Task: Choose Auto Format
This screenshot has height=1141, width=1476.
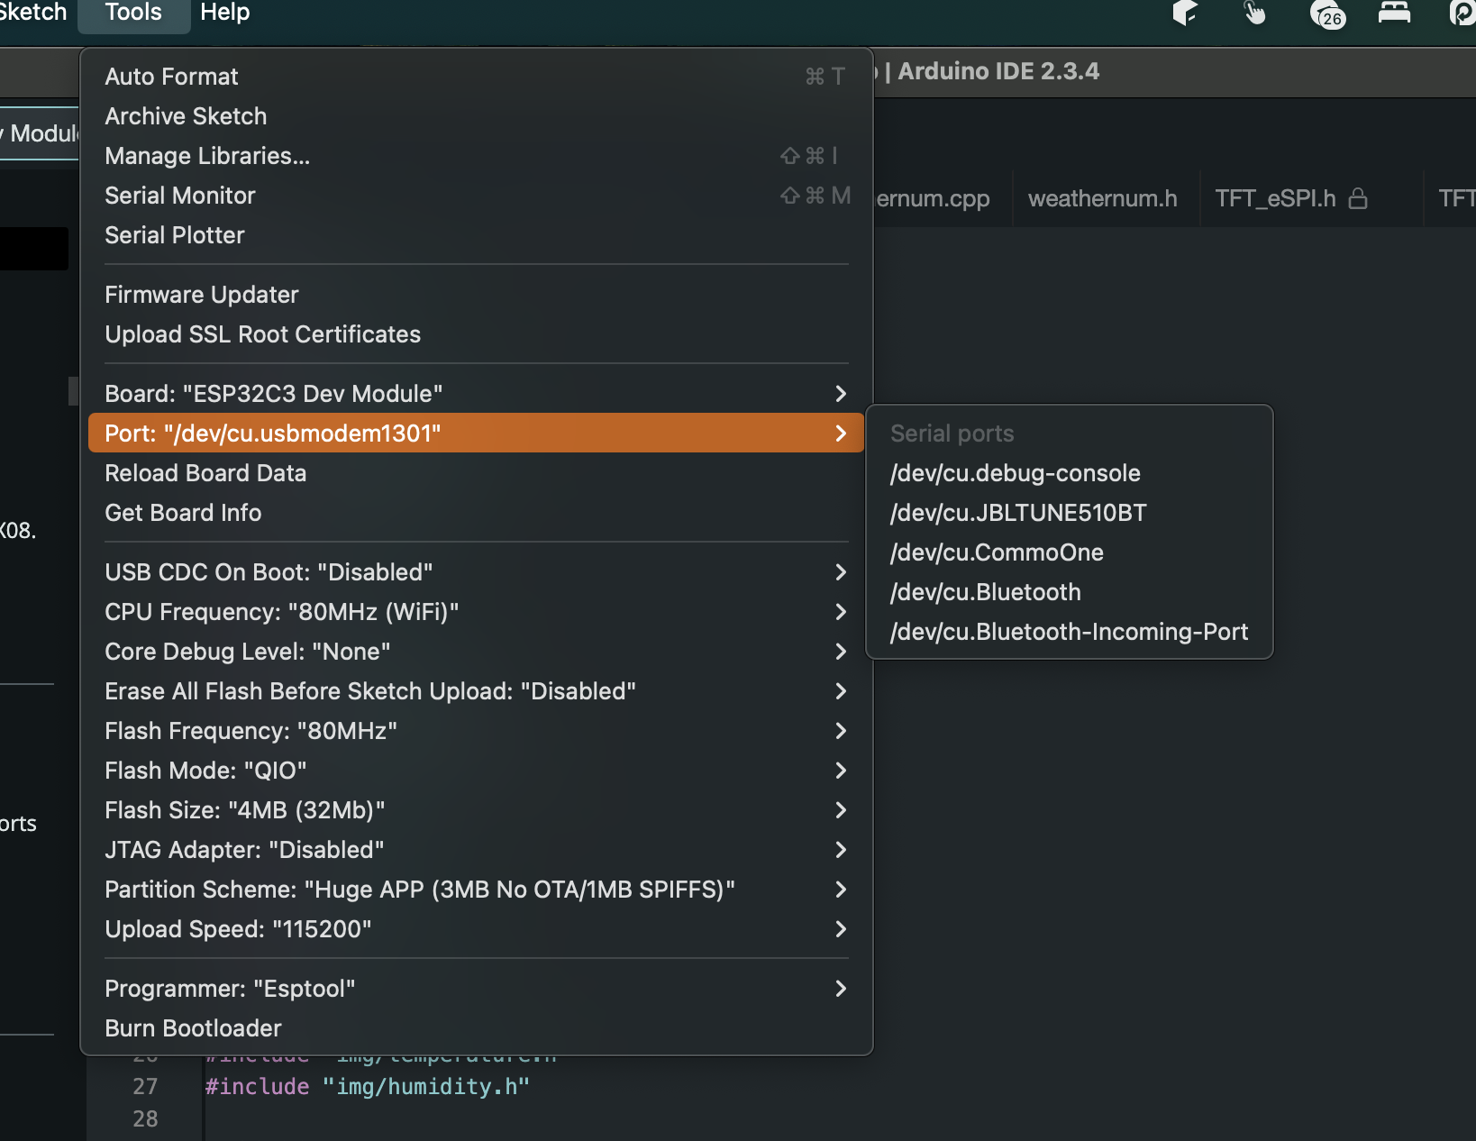Action: click(477, 77)
